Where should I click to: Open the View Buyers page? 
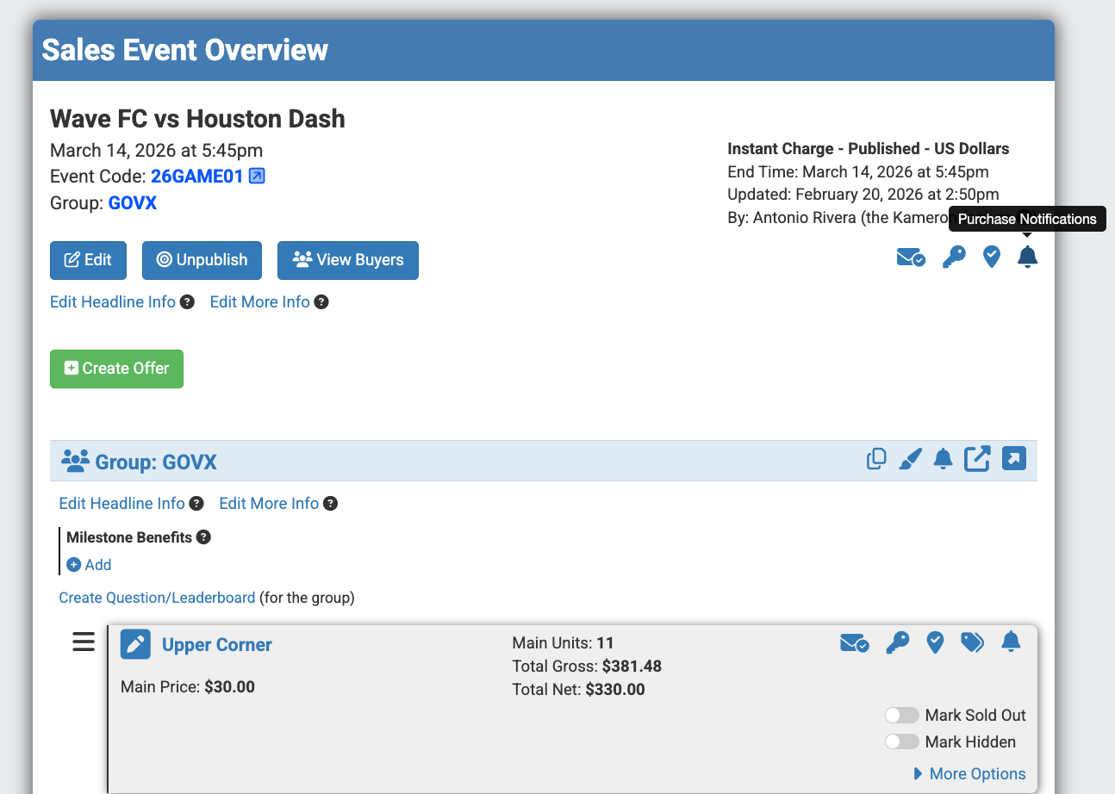point(347,260)
